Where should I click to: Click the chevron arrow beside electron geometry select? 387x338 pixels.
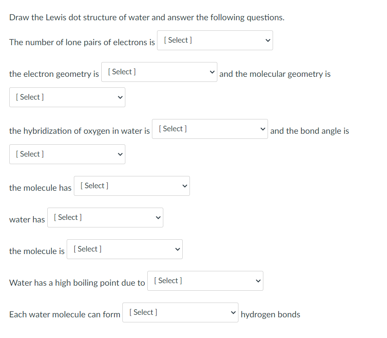pyautogui.click(x=212, y=72)
